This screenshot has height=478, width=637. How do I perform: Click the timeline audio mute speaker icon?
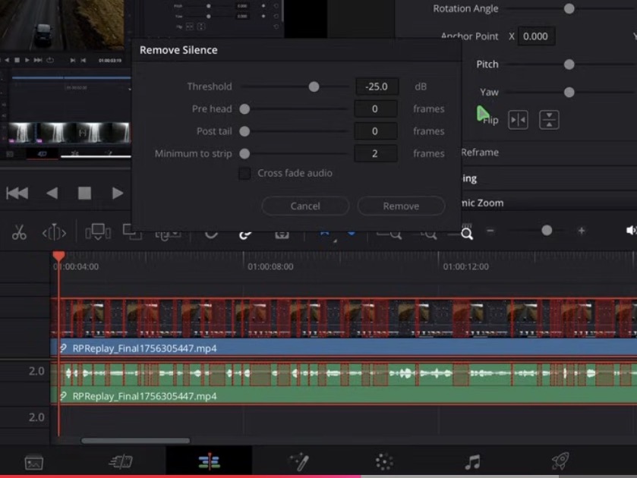tap(631, 231)
